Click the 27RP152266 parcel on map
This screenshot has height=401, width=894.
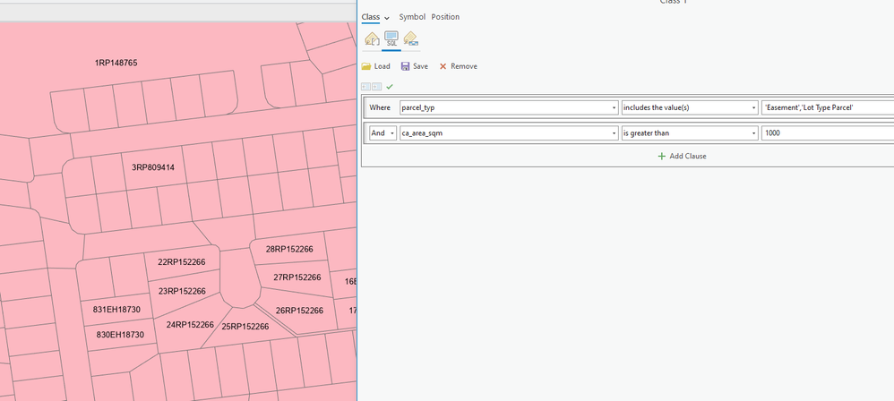click(297, 277)
